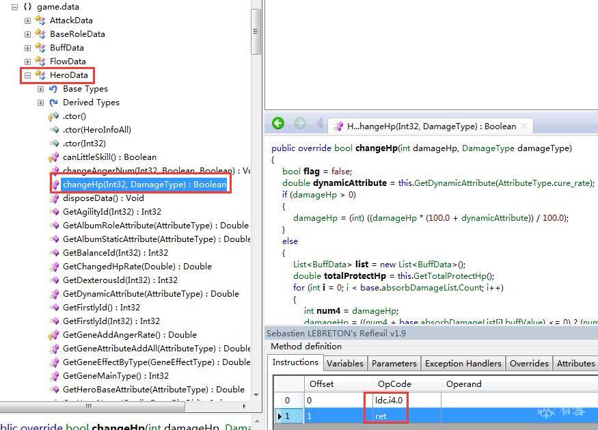Expand the Derived Types node
Image resolution: width=598 pixels, height=430 pixels.
[x=41, y=103]
